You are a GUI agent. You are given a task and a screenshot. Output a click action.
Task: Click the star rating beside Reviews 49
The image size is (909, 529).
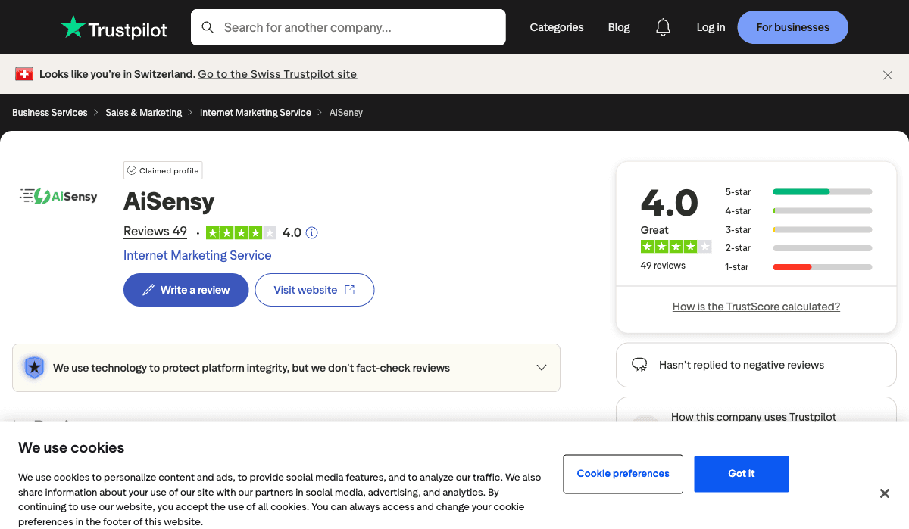pyautogui.click(x=241, y=233)
